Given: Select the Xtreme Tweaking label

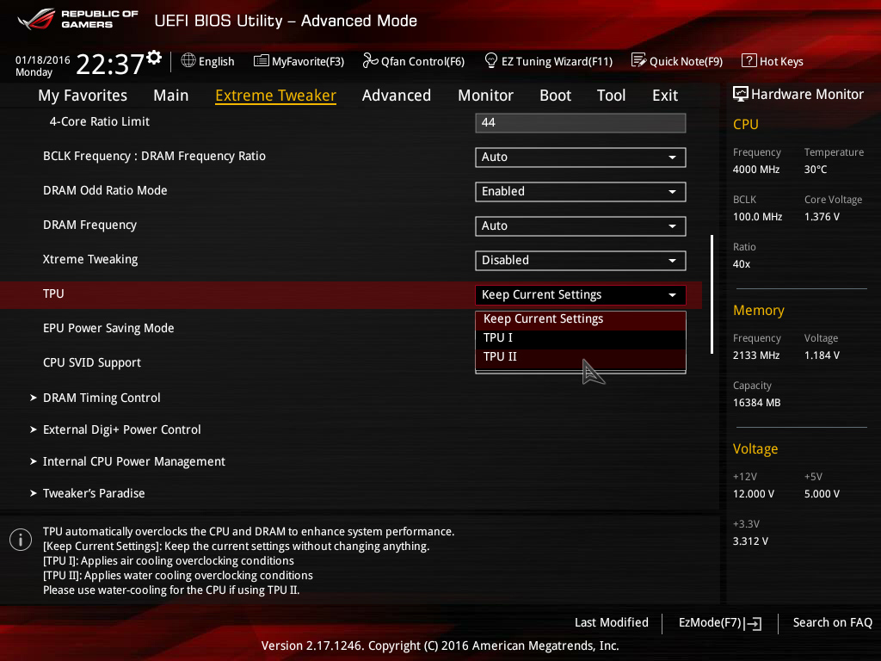Looking at the screenshot, I should coord(90,260).
